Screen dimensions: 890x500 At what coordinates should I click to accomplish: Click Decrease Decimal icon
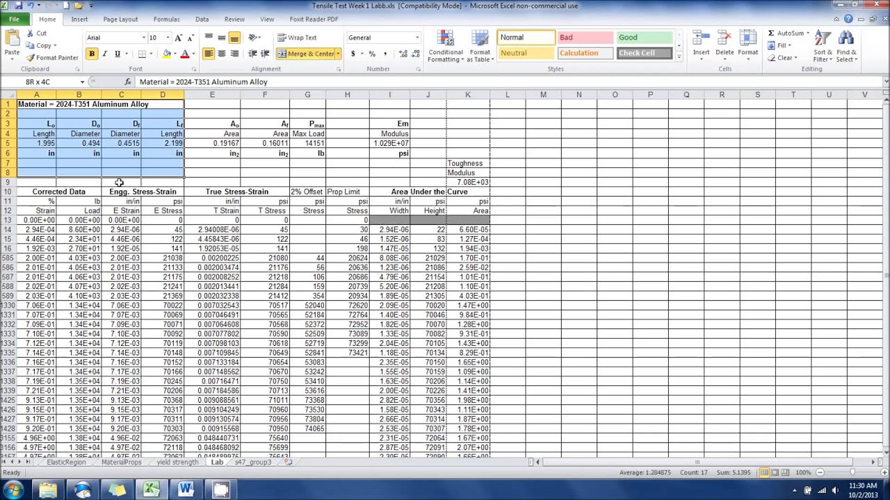[415, 53]
